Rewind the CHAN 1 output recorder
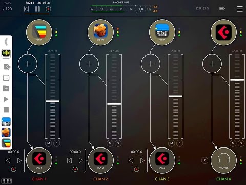This screenshot has height=185, width=246. (x=8, y=160)
